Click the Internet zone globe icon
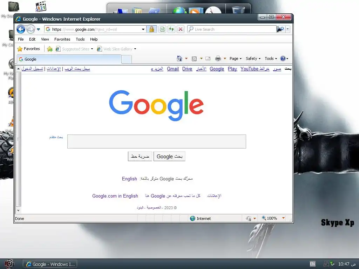Image resolution: width=359 pixels, height=269 pixels. [192, 219]
